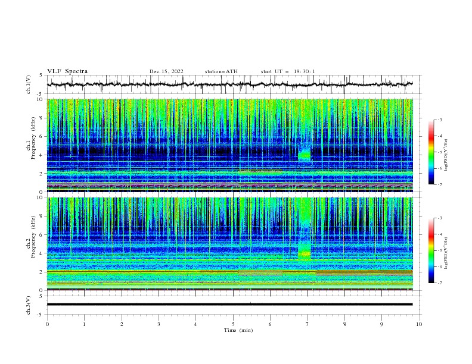The height and width of the screenshot is (364, 472).
Task: Click the "8" tick on the time axis
Action: click(x=344, y=324)
